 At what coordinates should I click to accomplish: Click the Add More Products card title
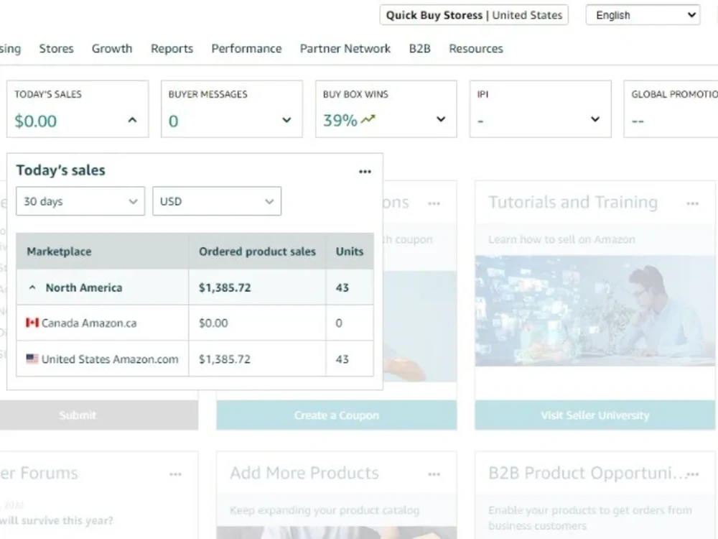(x=304, y=473)
